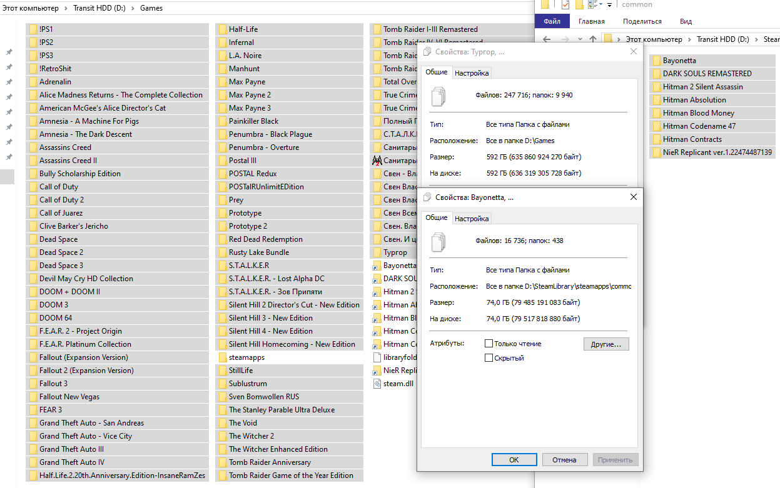Click the folder icon of steamapps

tap(223, 357)
